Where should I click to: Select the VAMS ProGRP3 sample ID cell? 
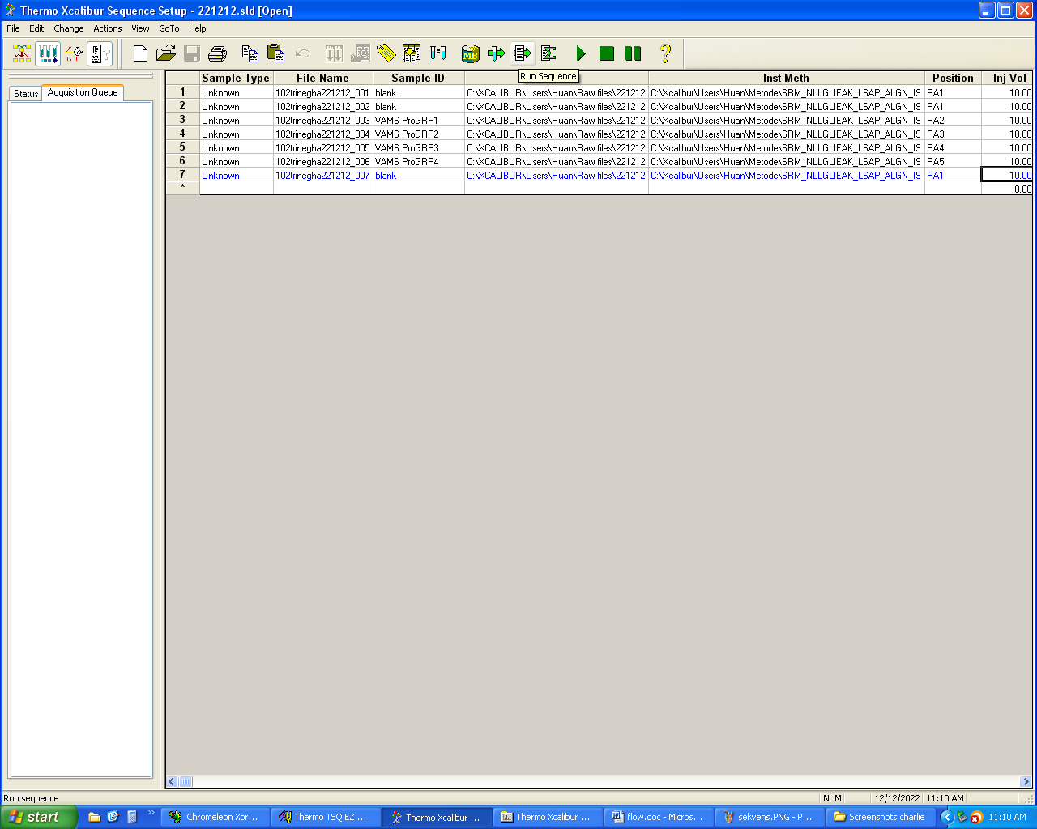click(x=418, y=148)
